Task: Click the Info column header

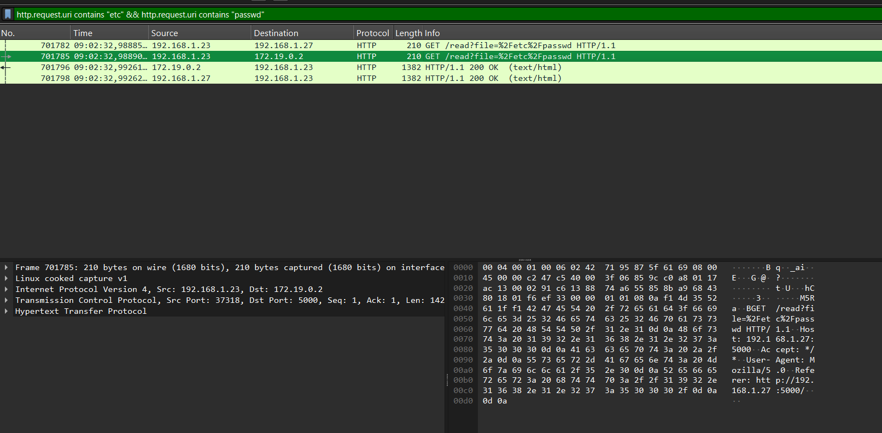Action: tap(433, 33)
